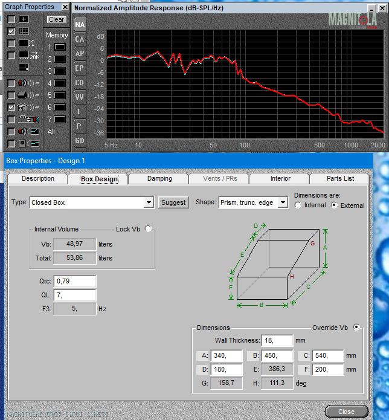The image size is (389, 420).
Task: Select the GD graph tab icon
Action: click(x=79, y=141)
